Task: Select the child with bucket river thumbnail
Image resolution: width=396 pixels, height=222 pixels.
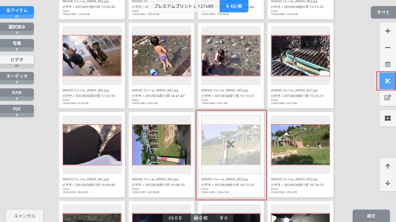Action: [161, 55]
